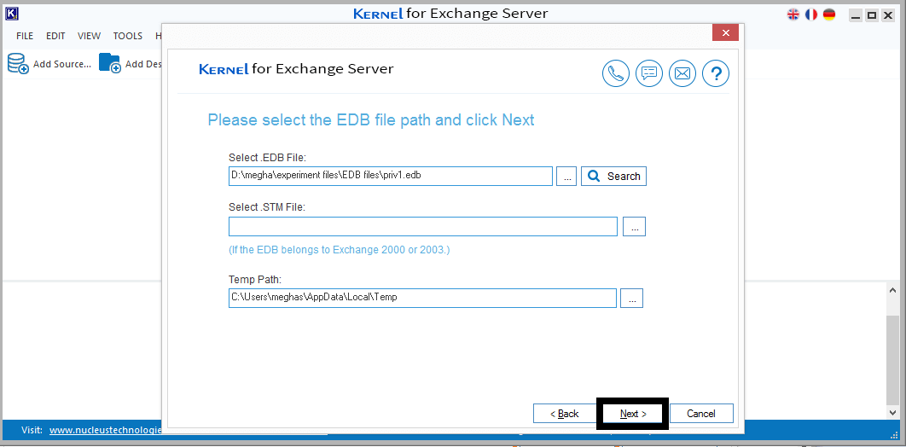Switch language to English flag
The width and height of the screenshot is (906, 447).
(x=793, y=15)
